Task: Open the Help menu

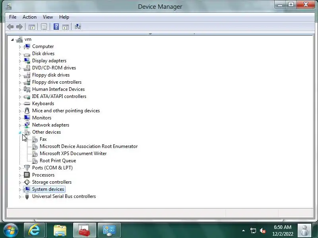Action: point(64,17)
